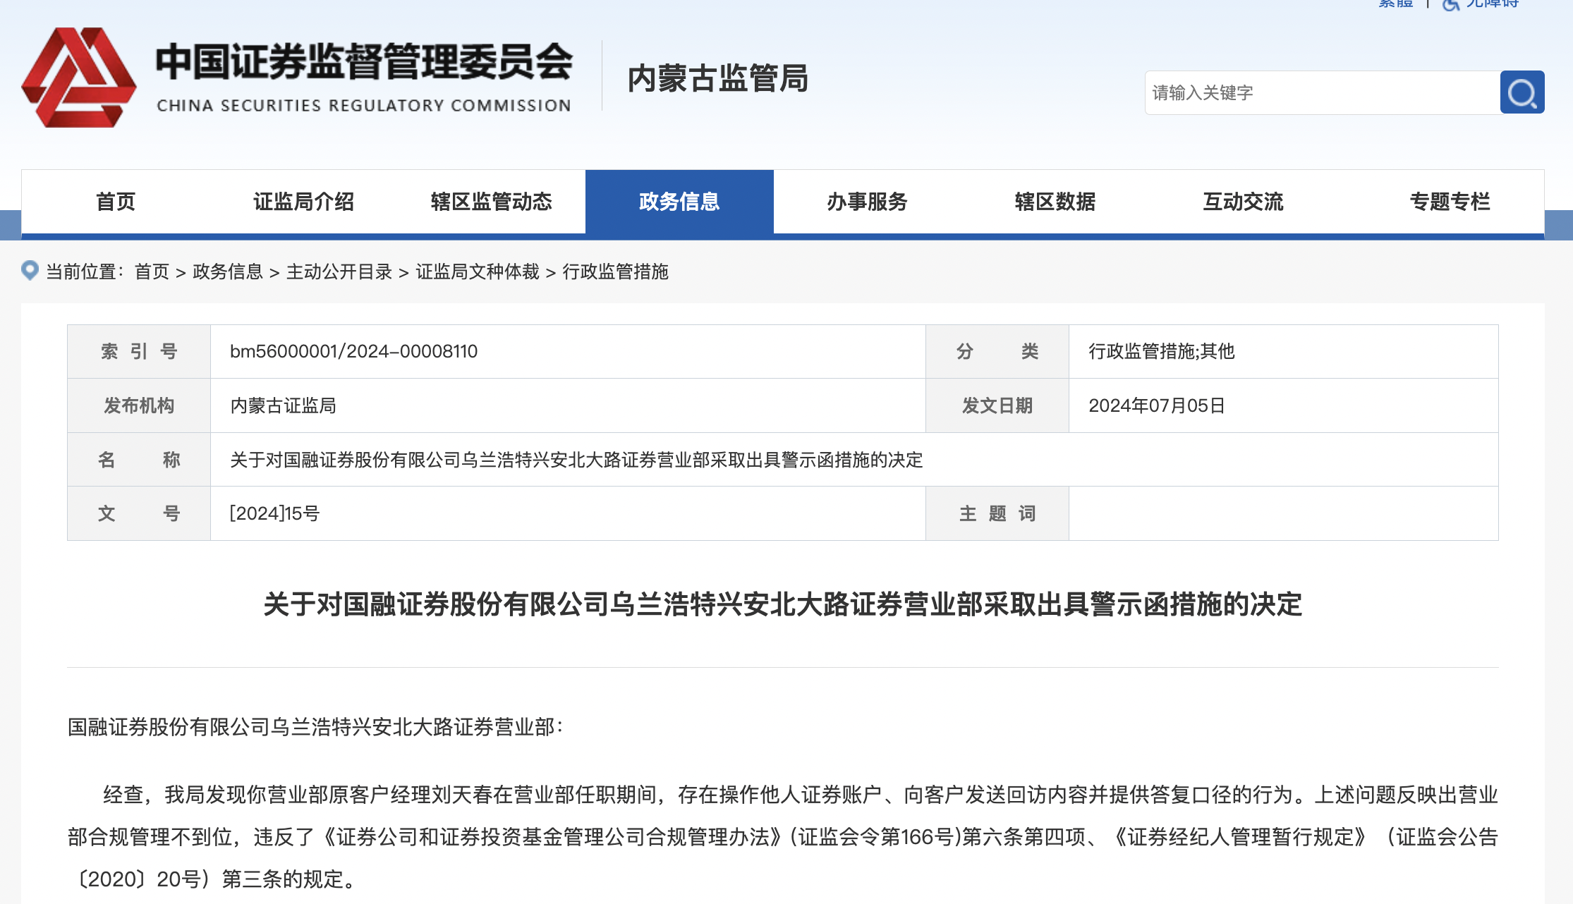Click index number bm56000001/2024-00008110
1573x904 pixels.
(353, 351)
